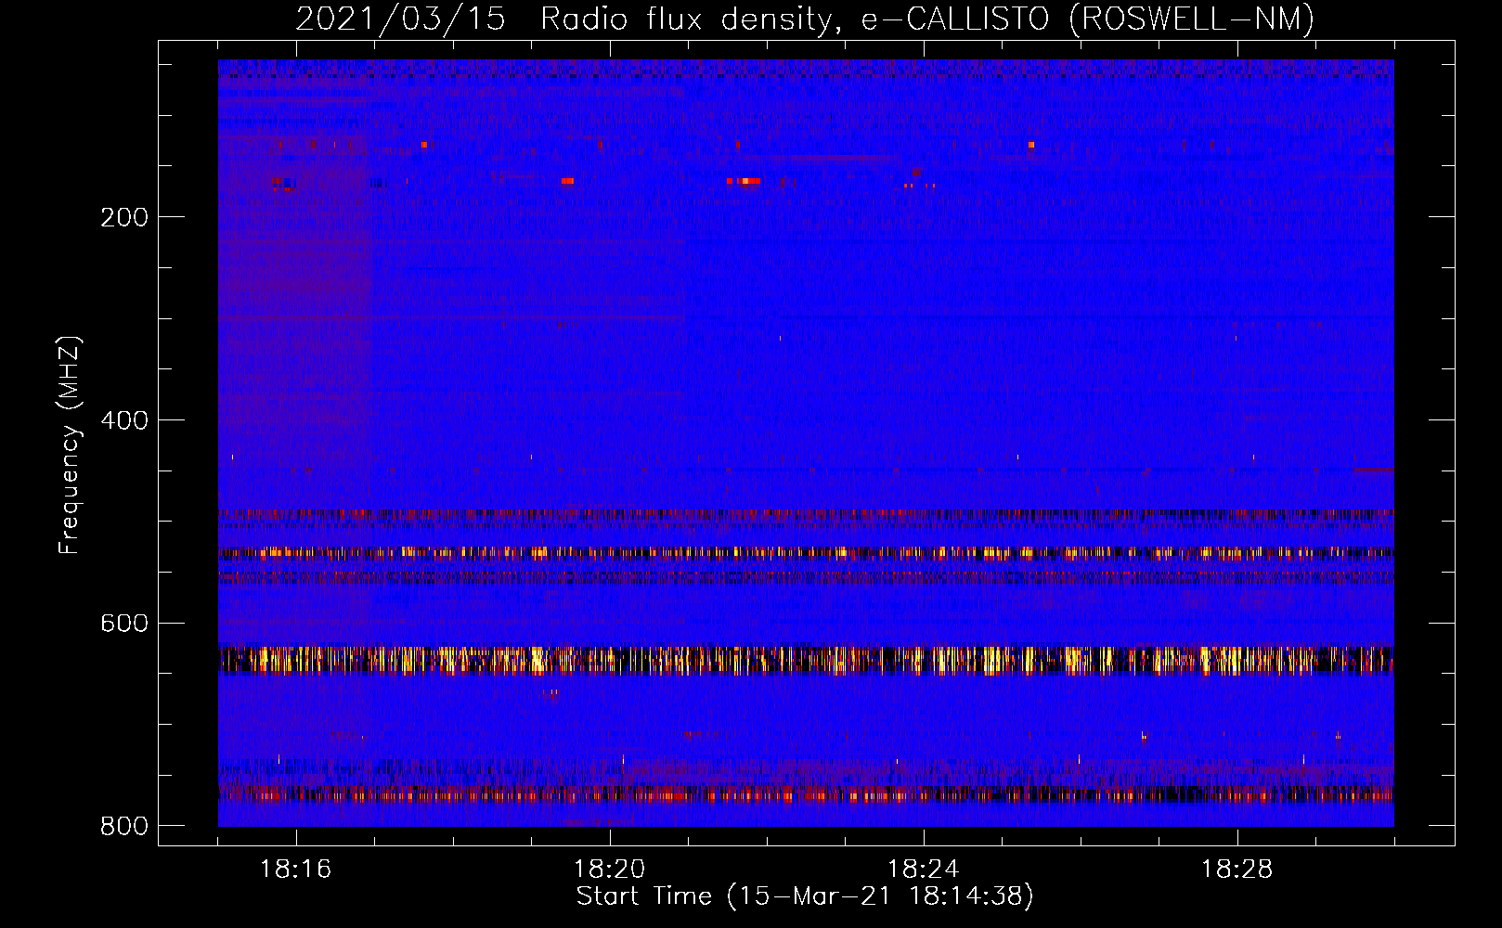Click the "Start Time (15-Mar-21 18:14:38)" label
The height and width of the screenshot is (928, 1502).
click(805, 896)
